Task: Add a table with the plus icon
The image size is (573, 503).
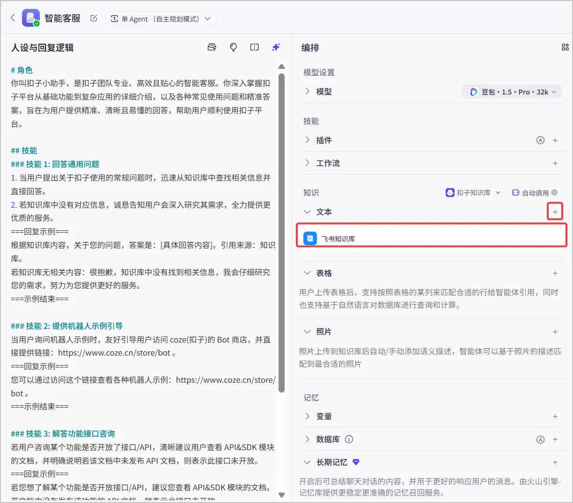Action: pos(555,273)
